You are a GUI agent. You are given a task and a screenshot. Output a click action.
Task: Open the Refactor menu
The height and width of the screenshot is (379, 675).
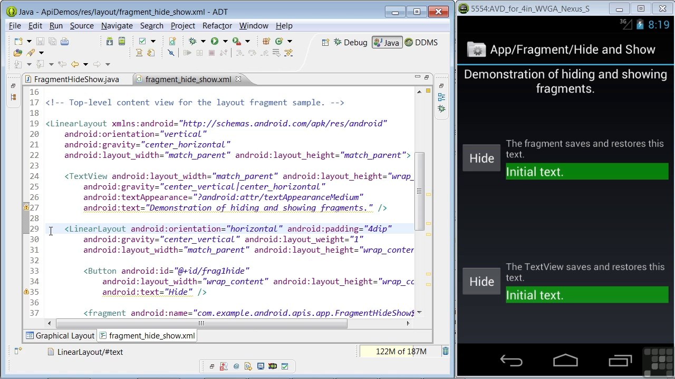[x=217, y=26]
